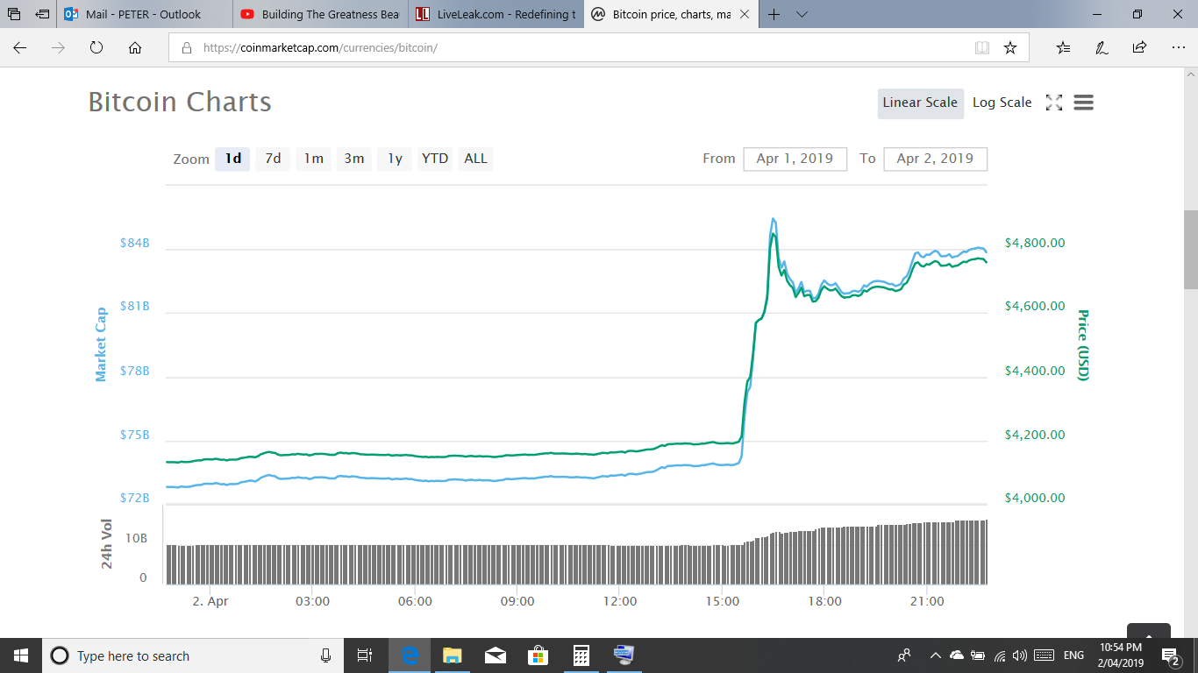Activate Cortana voice search microphone
Viewport: 1198px width, 673px height.
(x=325, y=655)
